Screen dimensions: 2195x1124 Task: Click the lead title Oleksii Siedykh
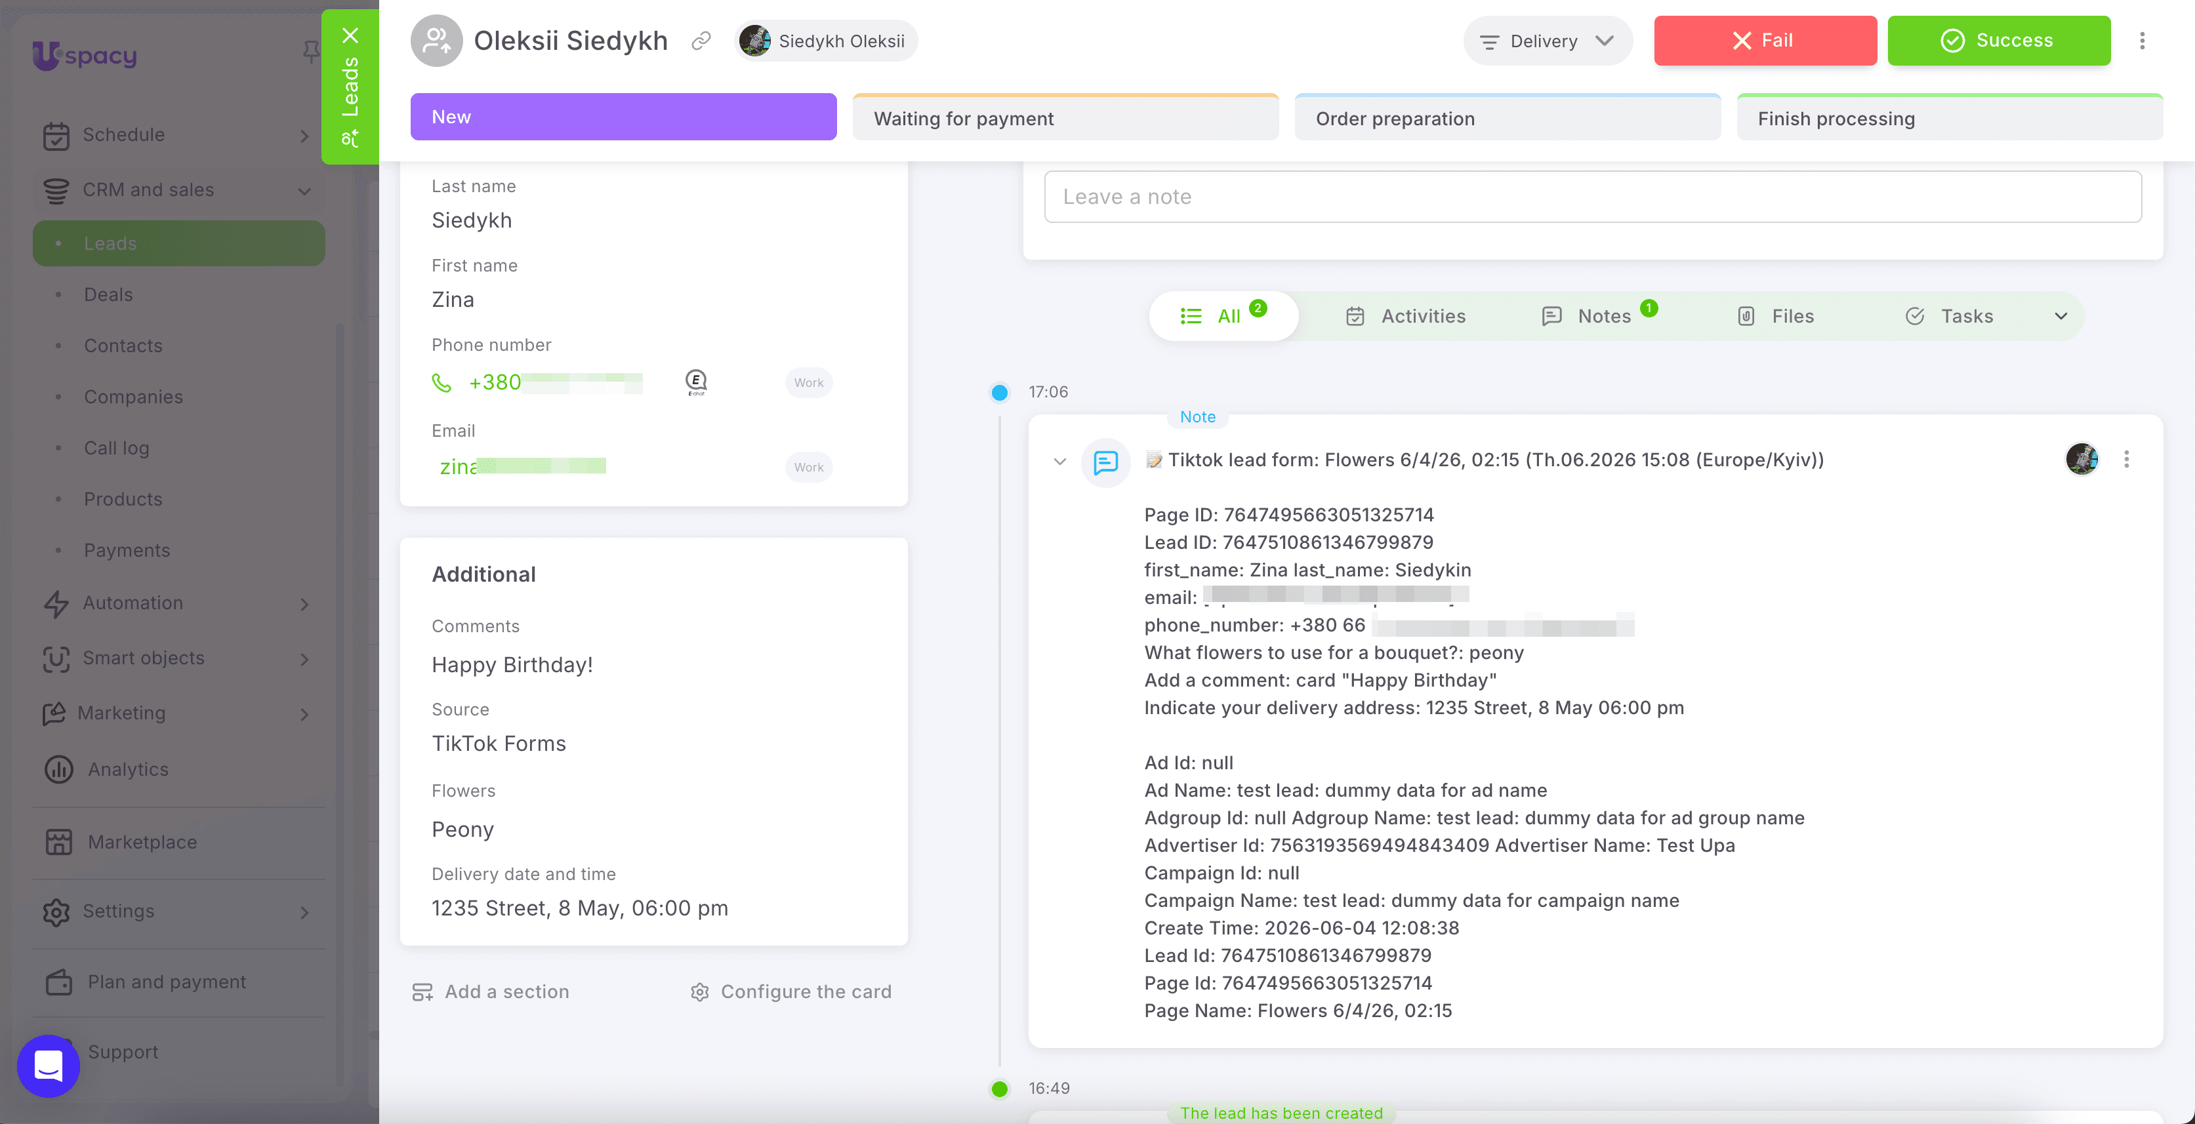click(x=571, y=41)
